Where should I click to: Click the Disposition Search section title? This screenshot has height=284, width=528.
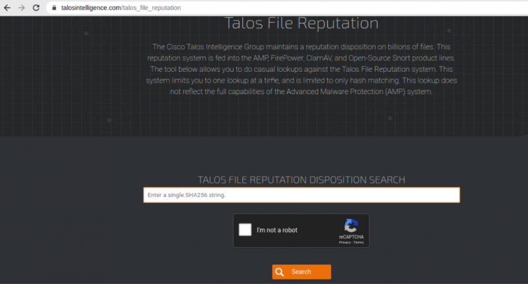click(301, 180)
